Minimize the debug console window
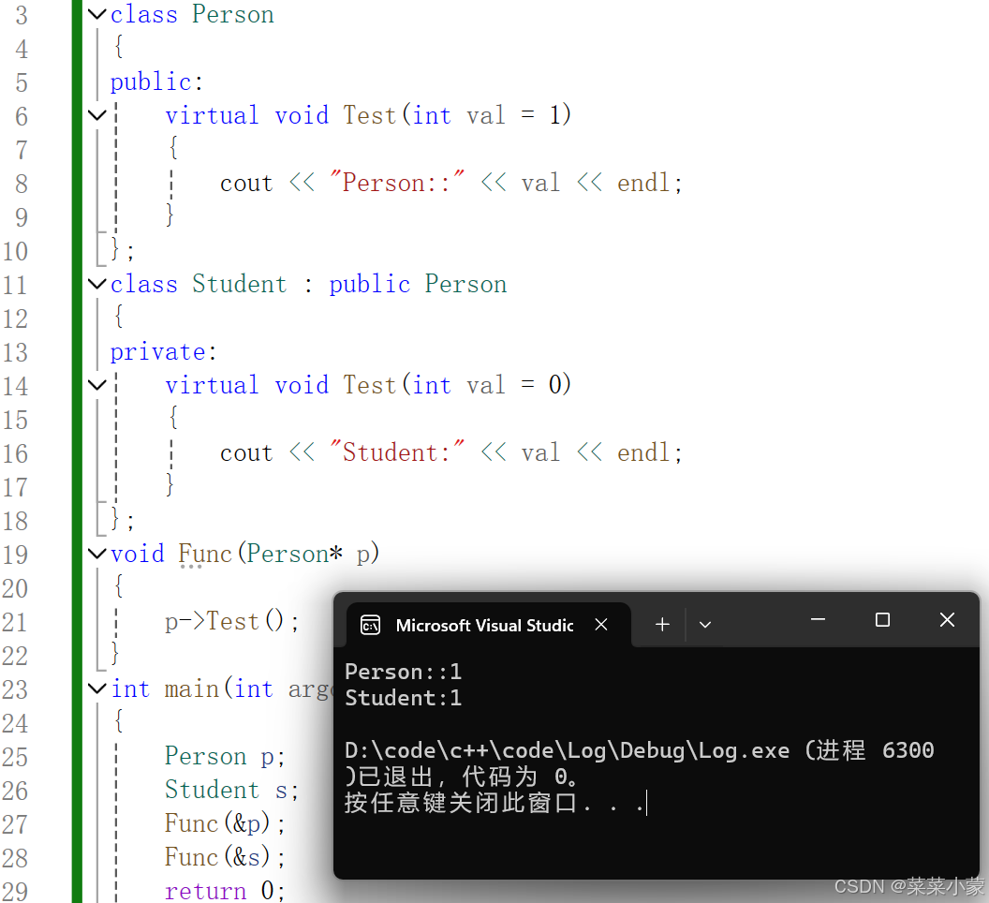The height and width of the screenshot is (903, 989). [x=818, y=620]
